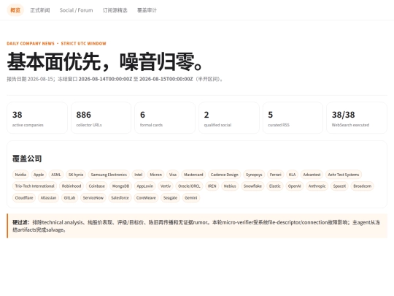Select the Oracle/ORCL chip

[189, 186]
